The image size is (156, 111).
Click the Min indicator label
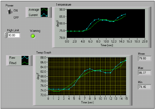click(x=140, y=82)
